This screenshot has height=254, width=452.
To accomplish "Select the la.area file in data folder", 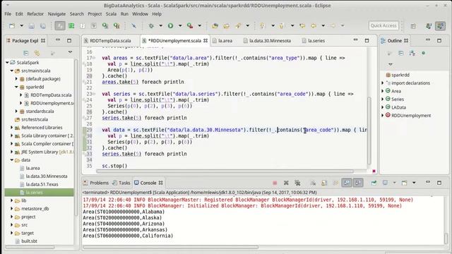I will coord(33,168).
